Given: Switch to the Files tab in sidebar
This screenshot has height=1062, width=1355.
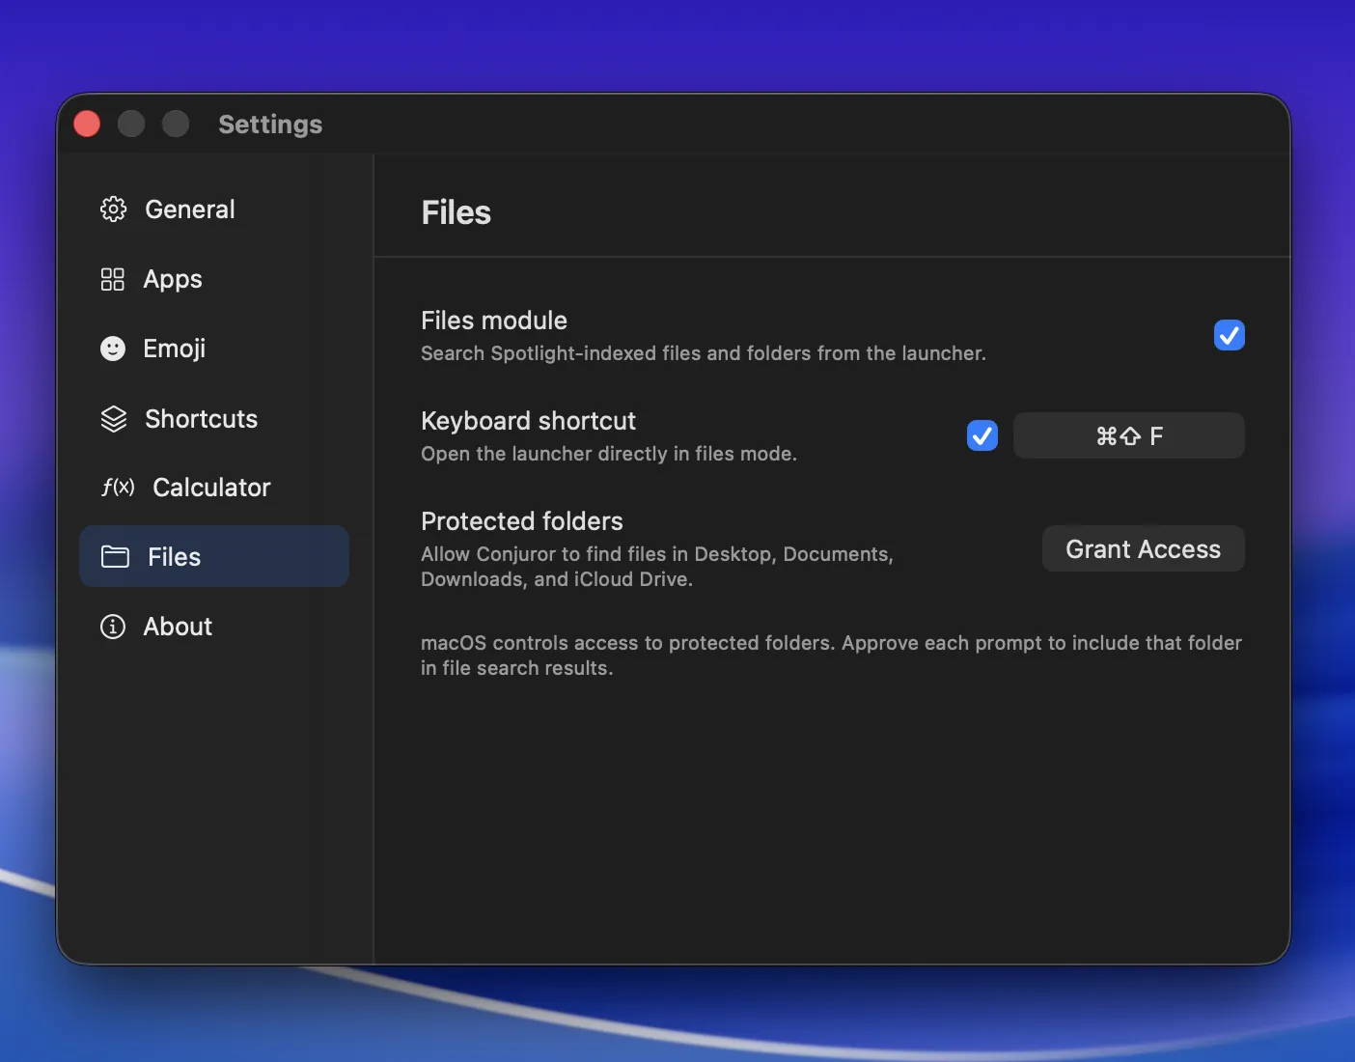Looking at the screenshot, I should point(214,556).
